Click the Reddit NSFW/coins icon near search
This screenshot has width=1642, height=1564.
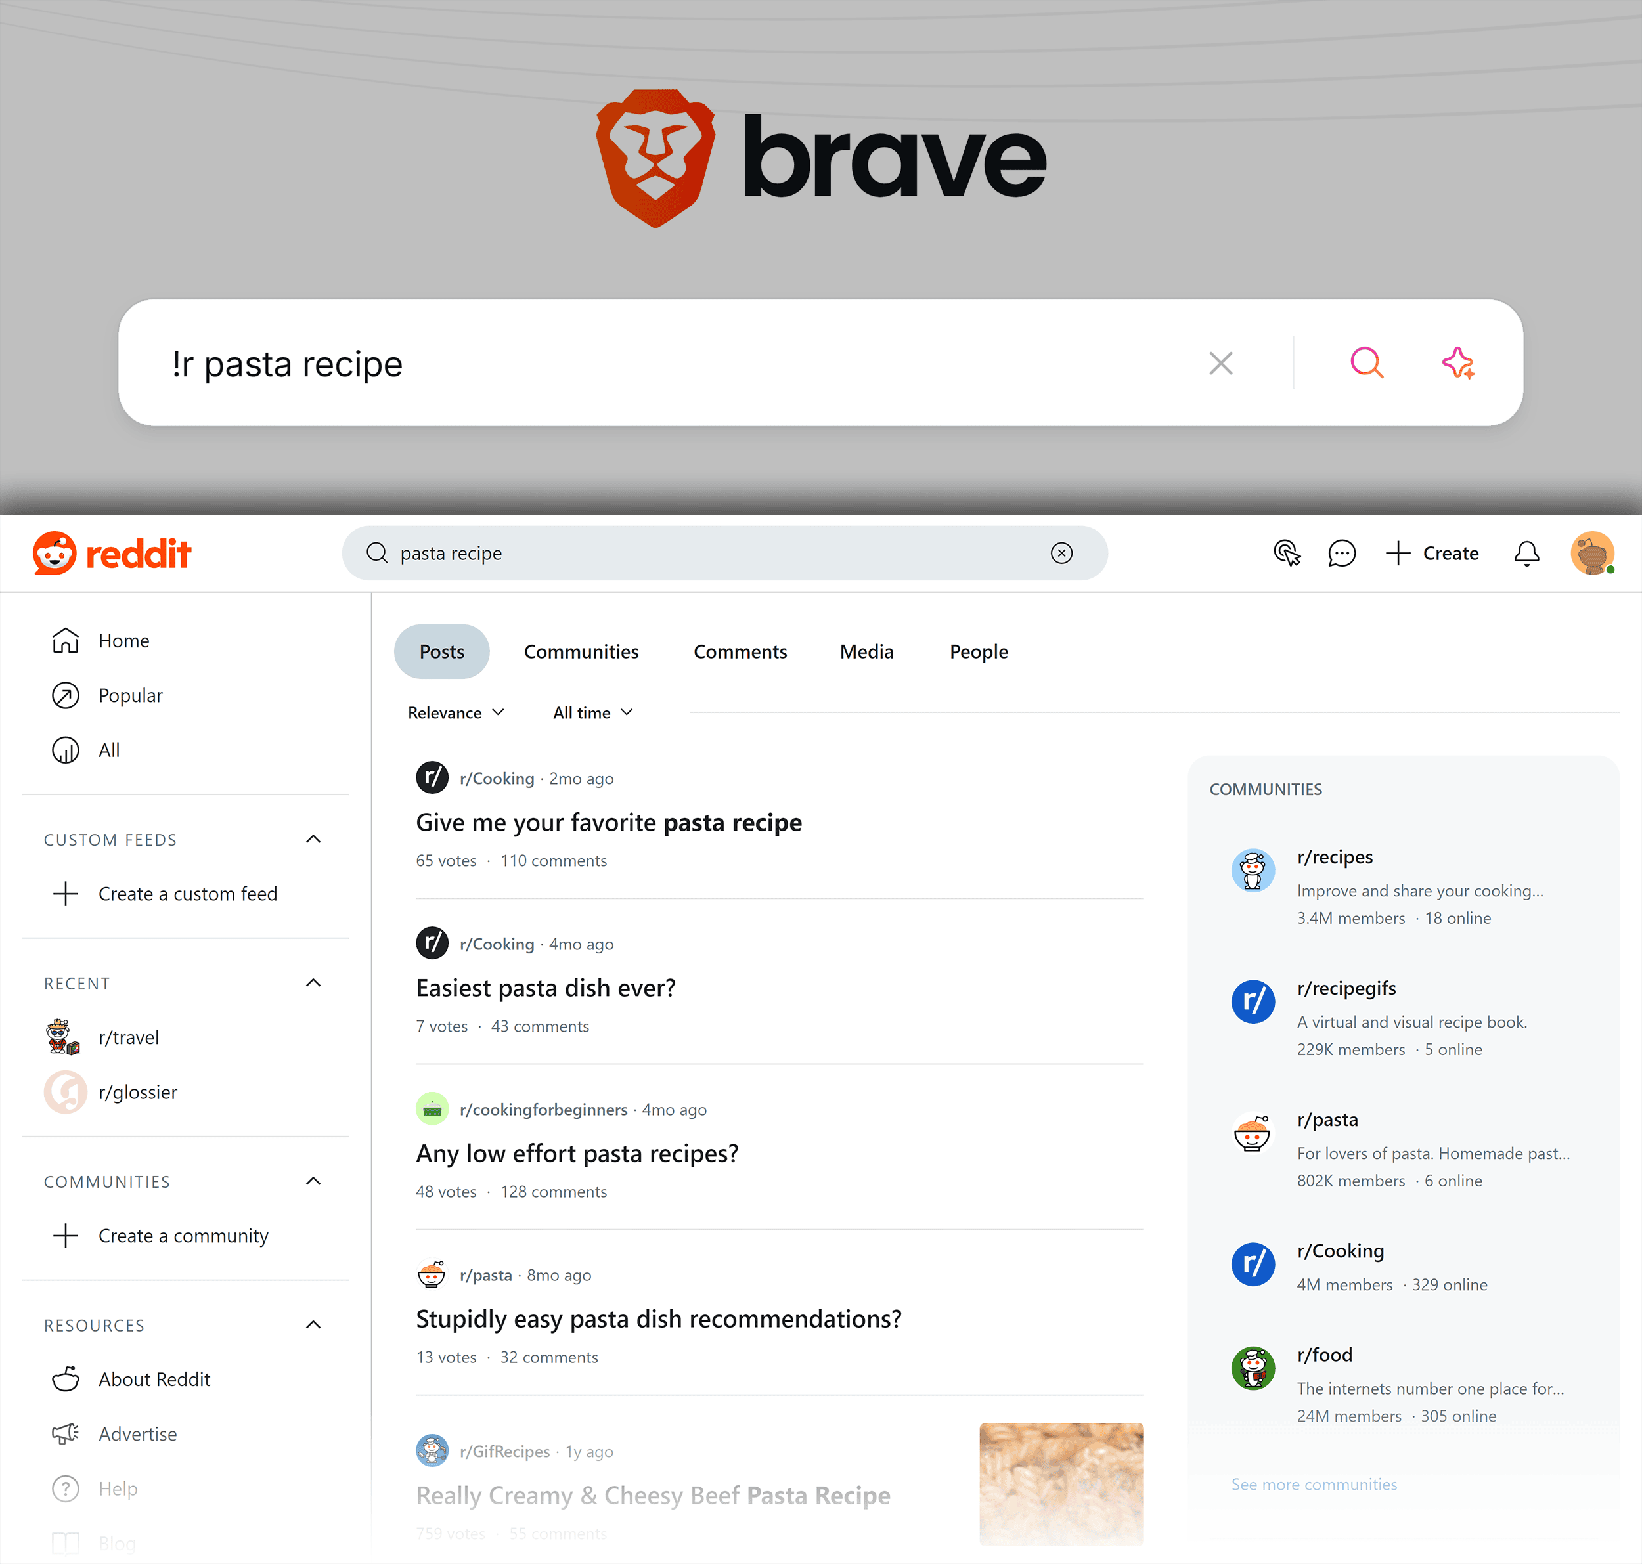pyautogui.click(x=1287, y=553)
